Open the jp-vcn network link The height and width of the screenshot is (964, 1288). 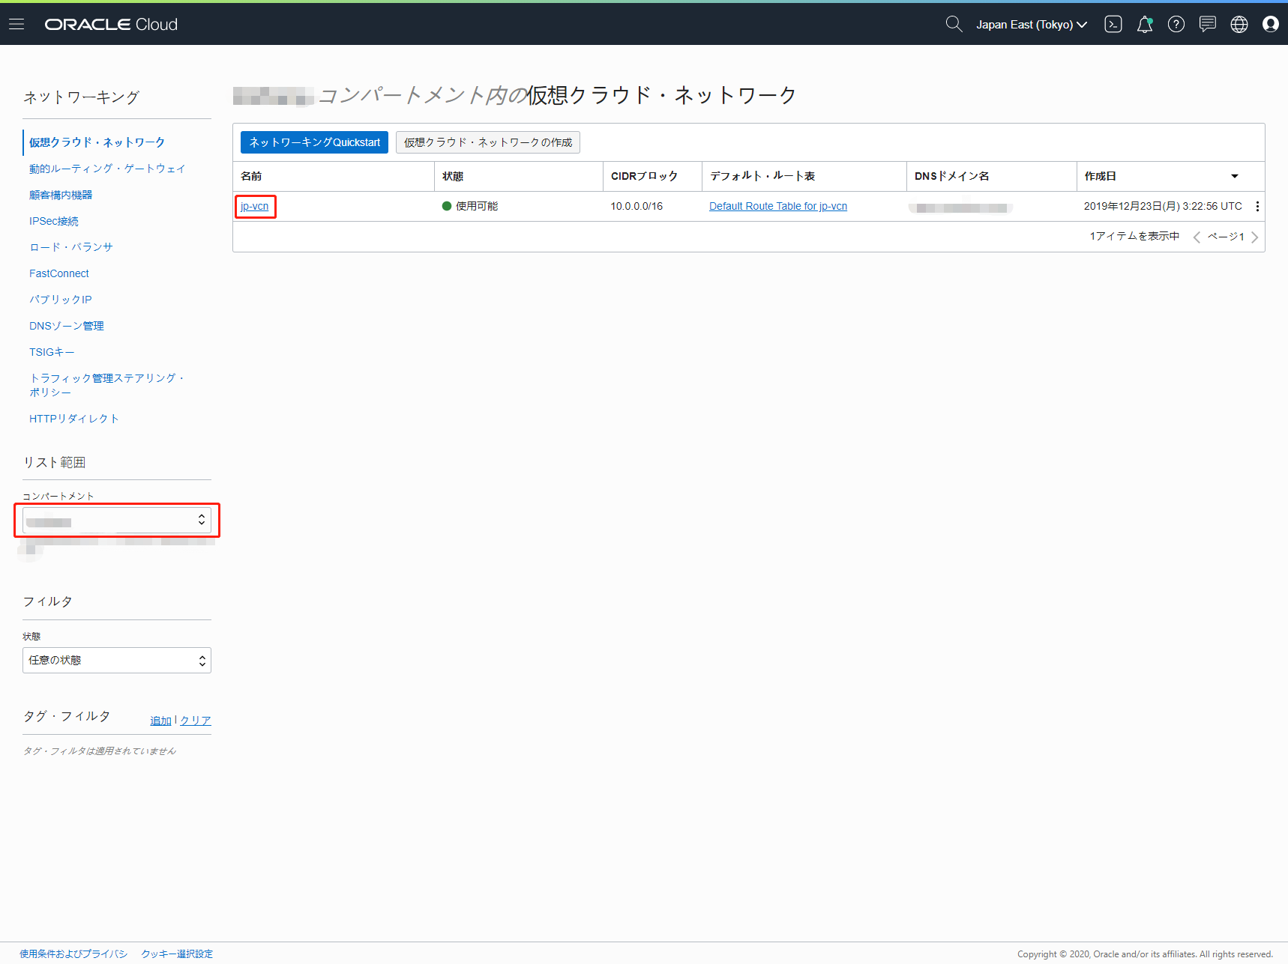pos(255,206)
